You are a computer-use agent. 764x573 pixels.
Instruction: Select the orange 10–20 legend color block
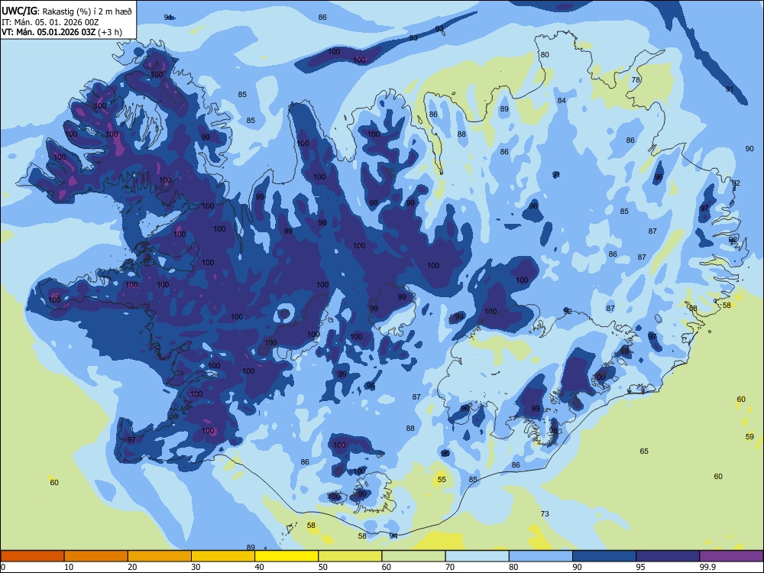[96, 556]
